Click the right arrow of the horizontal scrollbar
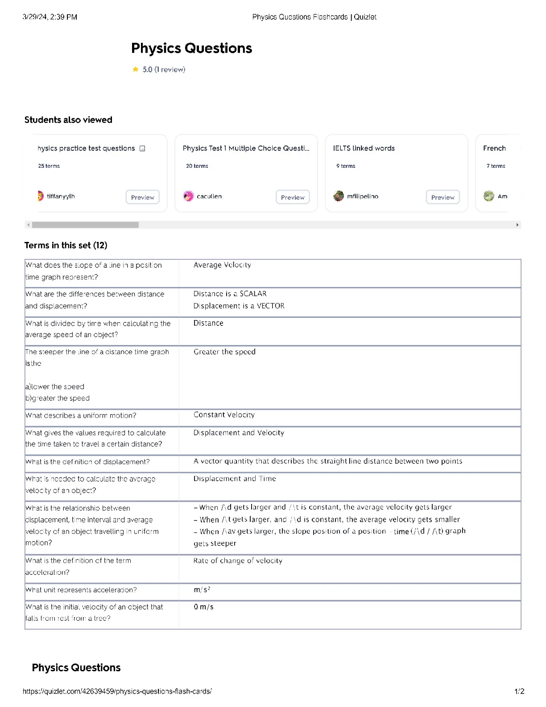This screenshot has width=546, height=707. coord(517,225)
